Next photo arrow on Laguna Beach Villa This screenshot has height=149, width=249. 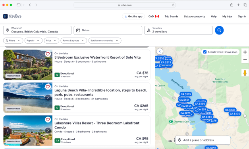click(48, 97)
